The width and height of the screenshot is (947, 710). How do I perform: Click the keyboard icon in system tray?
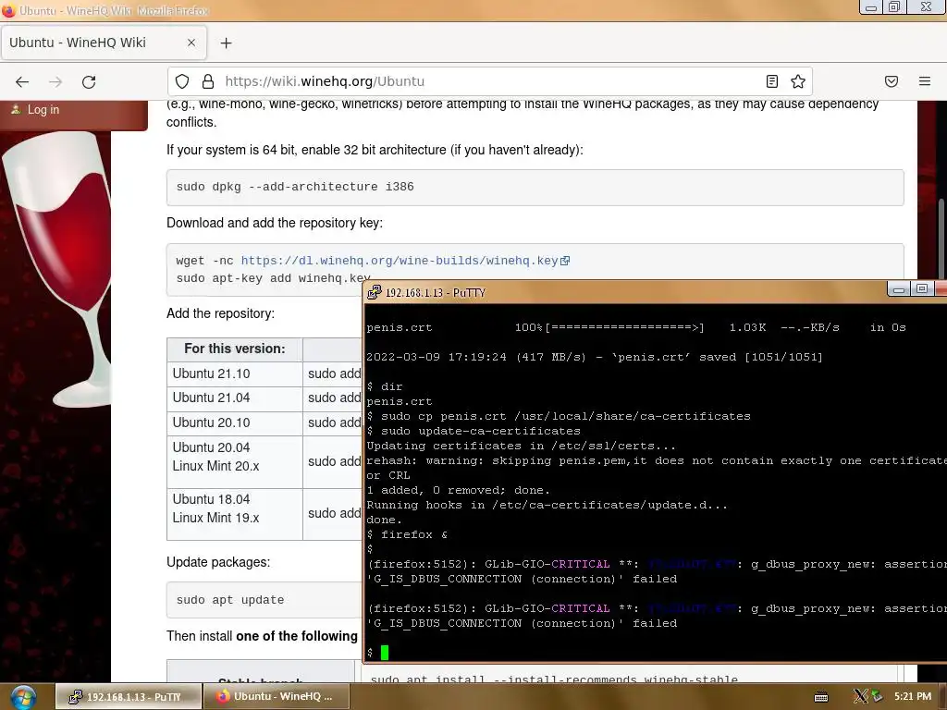(821, 697)
